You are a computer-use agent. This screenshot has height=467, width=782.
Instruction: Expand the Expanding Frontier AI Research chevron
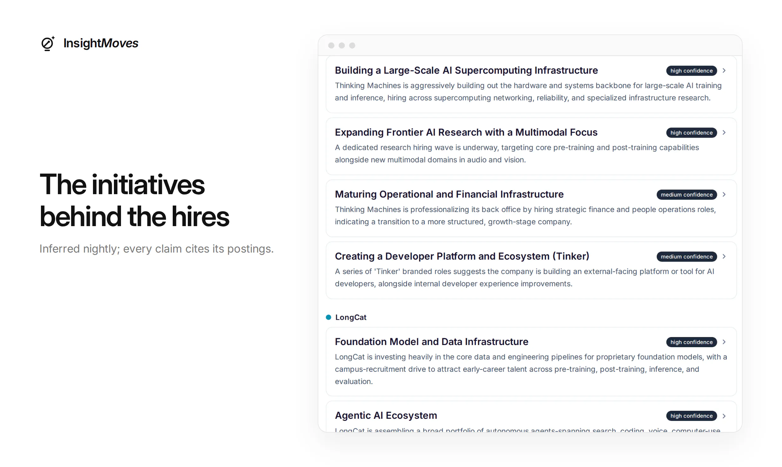(724, 132)
